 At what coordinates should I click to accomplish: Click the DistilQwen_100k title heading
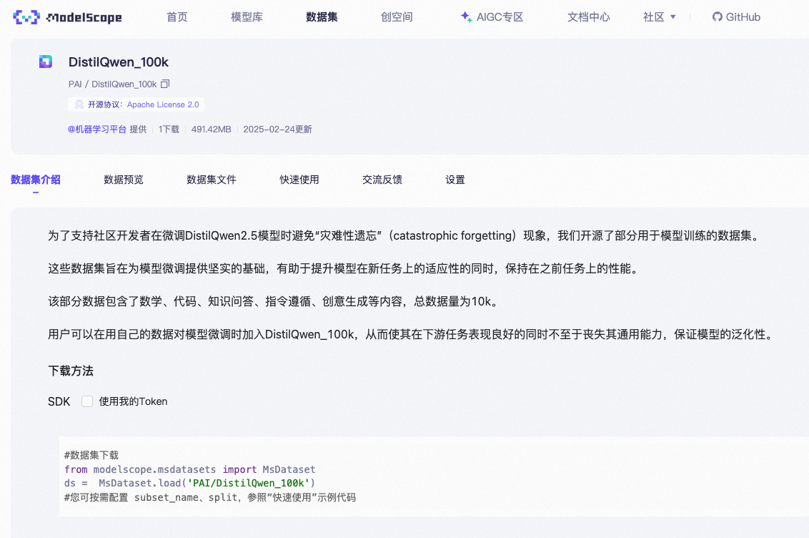pyautogui.click(x=119, y=62)
